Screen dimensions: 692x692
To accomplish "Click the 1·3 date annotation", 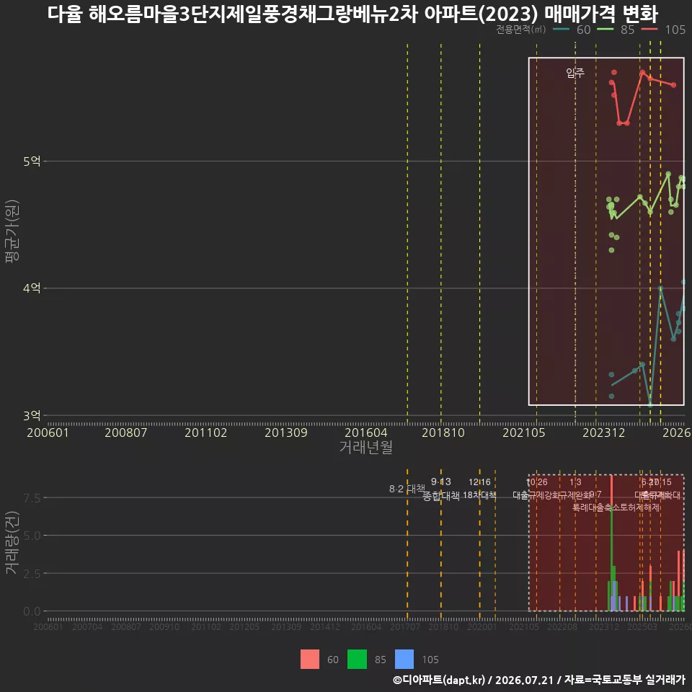I will click(x=575, y=482).
